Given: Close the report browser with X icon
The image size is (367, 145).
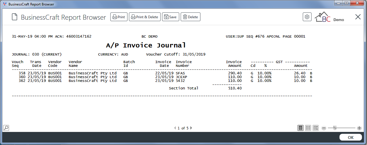Looking at the screenshot, I should coord(358,17).
